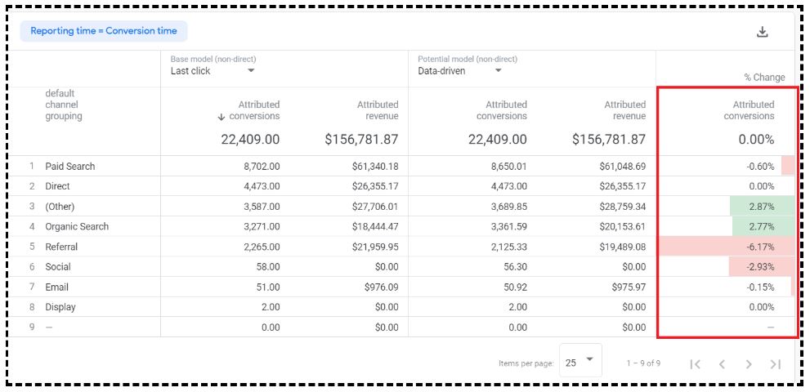Viewport: 810px width, 392px height.
Task: Go to previous page of results
Action: [722, 364]
